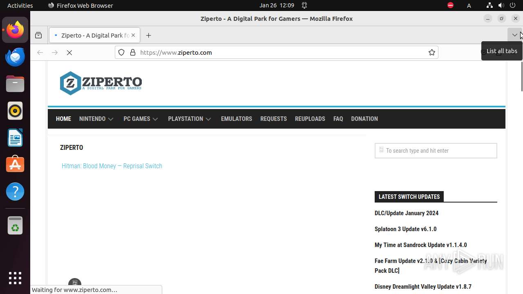Image resolution: width=523 pixels, height=294 pixels.
Task: Open Splatoon 3 Update v6.1.0 link
Action: (405, 229)
